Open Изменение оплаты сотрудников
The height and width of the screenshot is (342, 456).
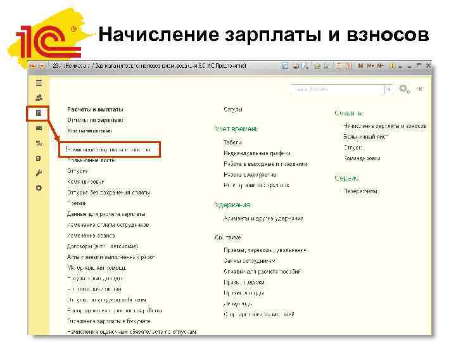pyautogui.click(x=108, y=225)
